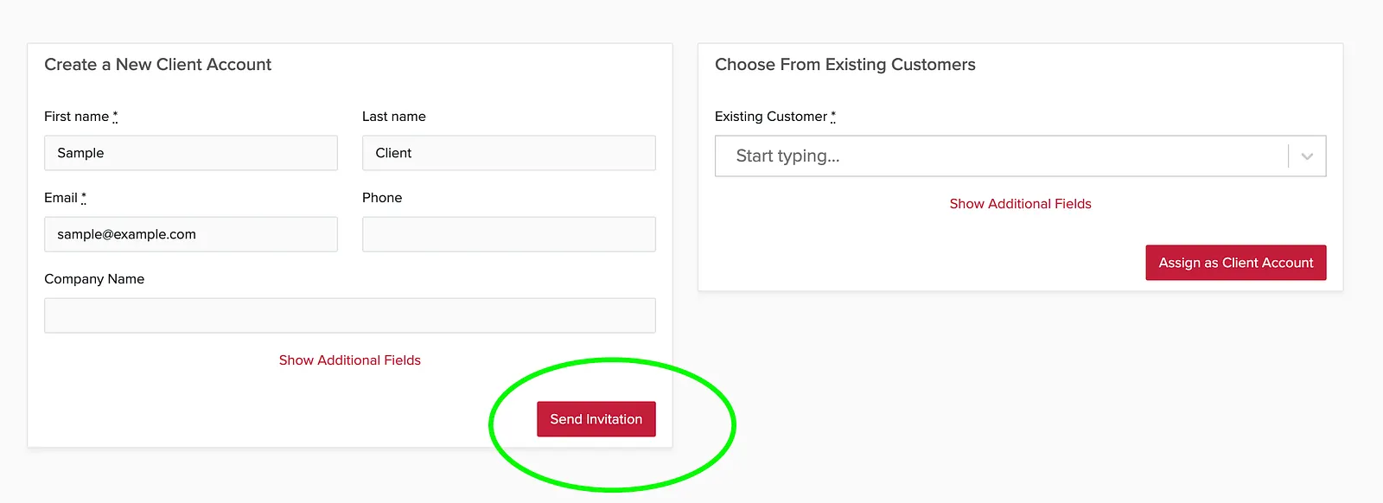The width and height of the screenshot is (1383, 503).
Task: Open the Existing Customer dropdown chevron
Action: coord(1307,156)
